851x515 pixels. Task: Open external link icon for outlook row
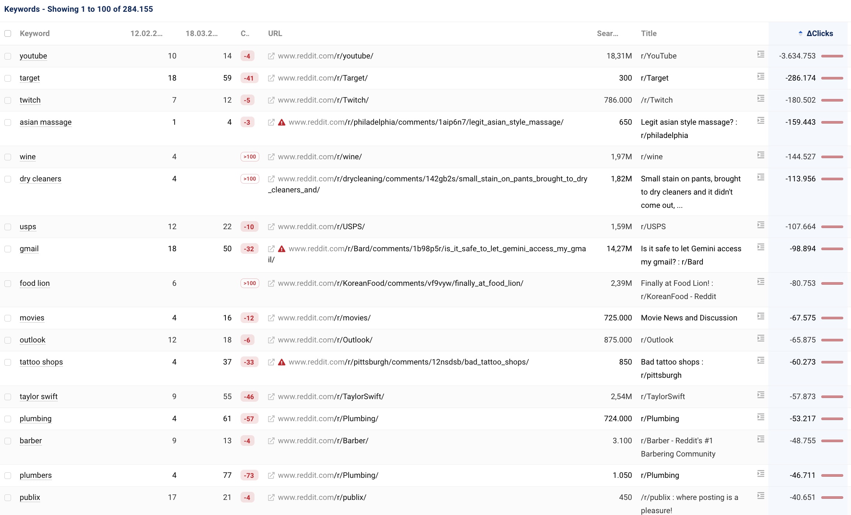(271, 340)
